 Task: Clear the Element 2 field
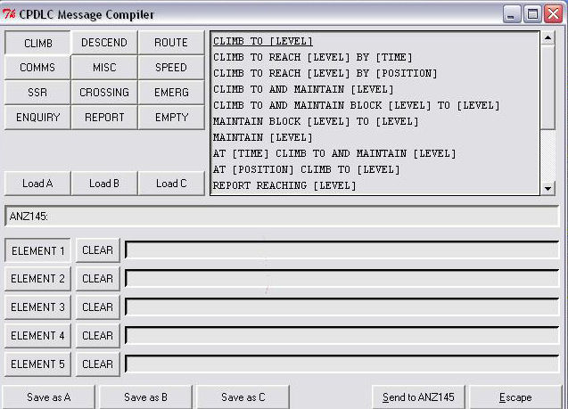[x=98, y=279]
